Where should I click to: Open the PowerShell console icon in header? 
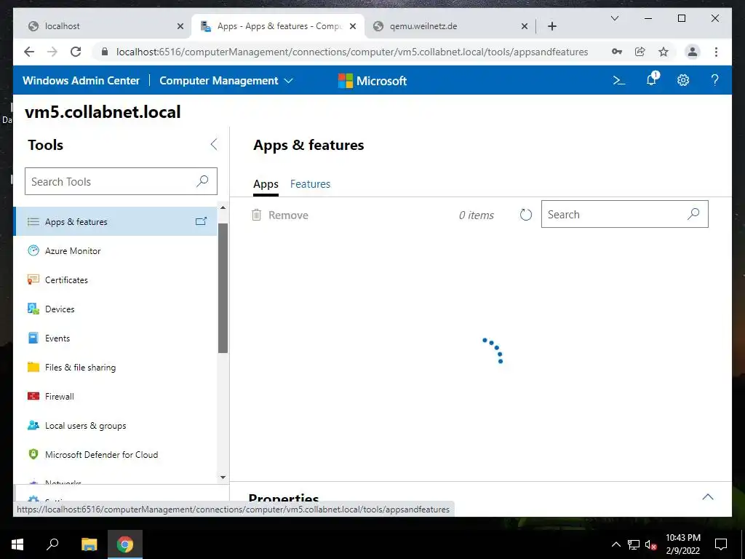(618, 80)
